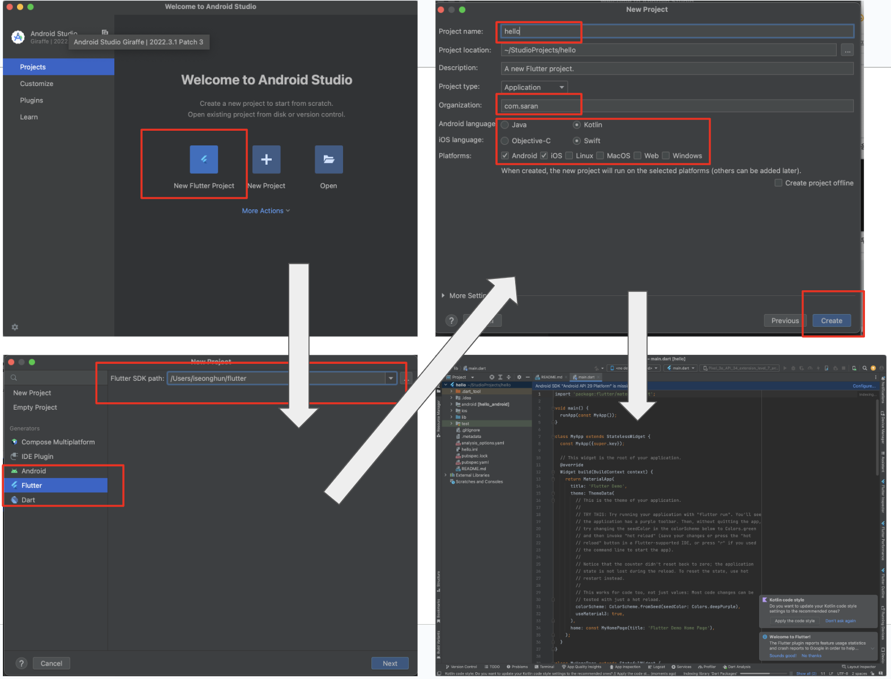Viewport: 891px width, 679px height.
Task: Enable the Web platform checkbox
Action: coord(637,156)
